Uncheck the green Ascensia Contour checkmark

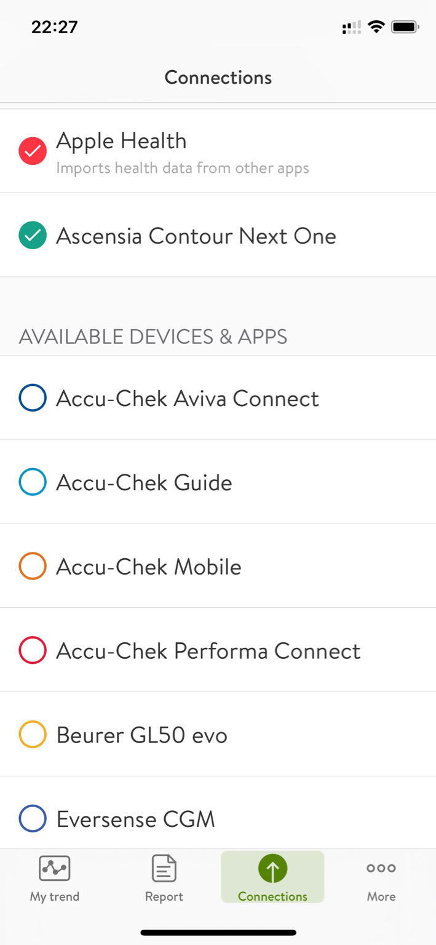(33, 235)
